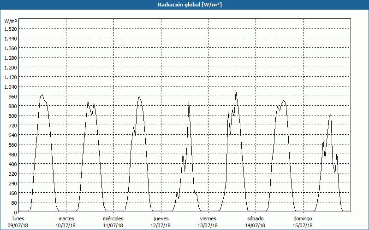This screenshot has height=230, width=369.
Task: Click the 12/07/18 date label
Action: (x=161, y=225)
